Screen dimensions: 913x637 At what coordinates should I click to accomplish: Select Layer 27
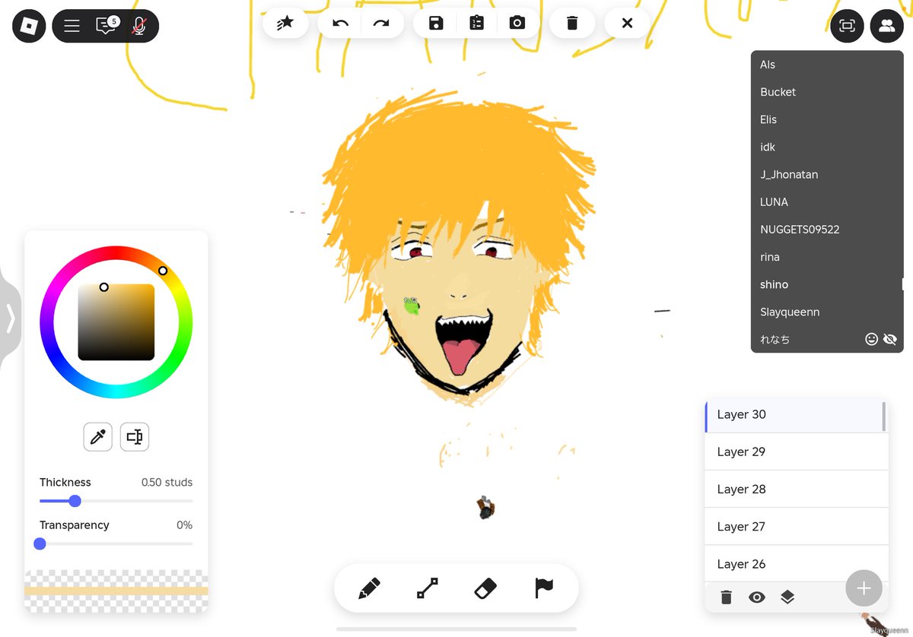[x=797, y=526]
